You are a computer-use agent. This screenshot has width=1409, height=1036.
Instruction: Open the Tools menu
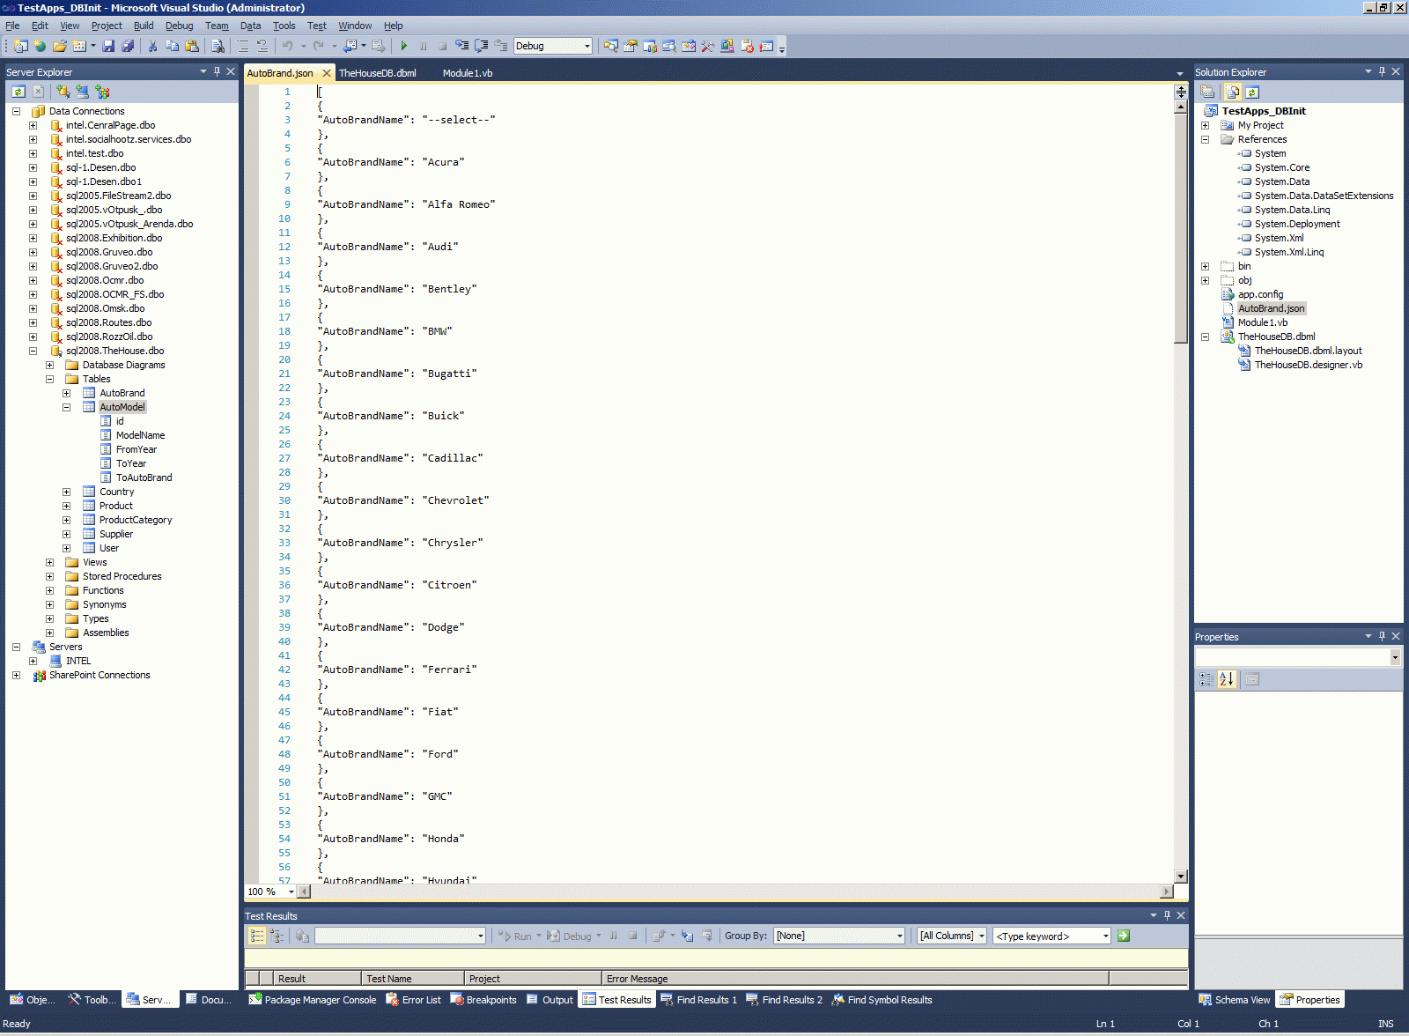(284, 26)
